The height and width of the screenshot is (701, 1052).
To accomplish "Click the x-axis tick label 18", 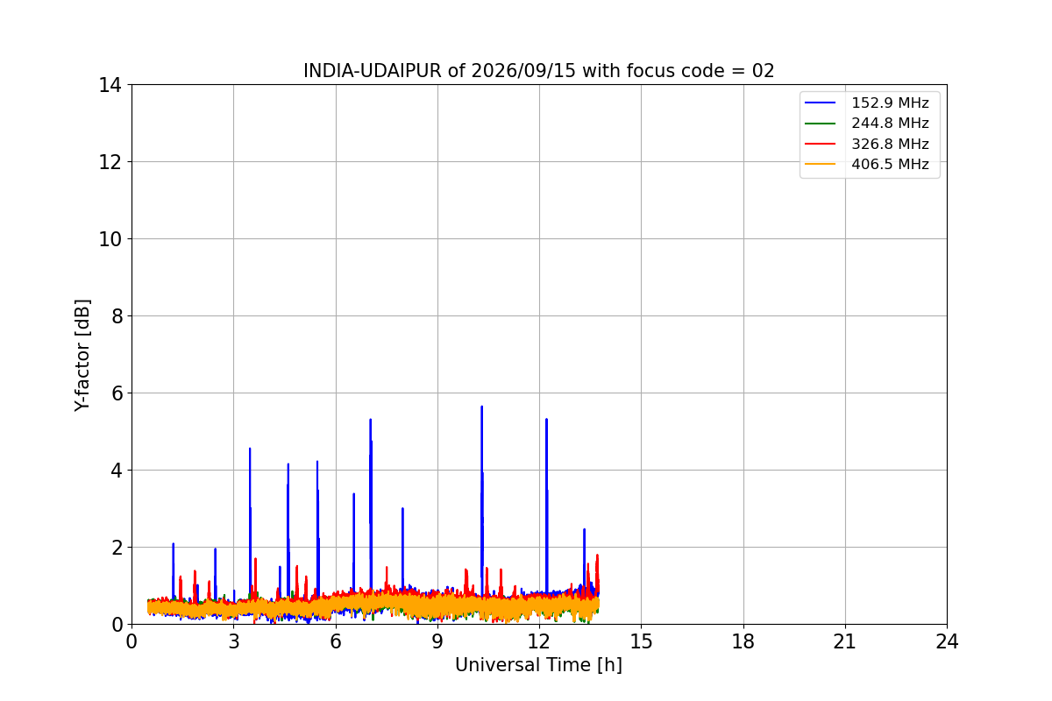I will (743, 641).
